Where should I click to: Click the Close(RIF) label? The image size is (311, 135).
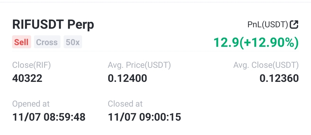click(x=31, y=65)
